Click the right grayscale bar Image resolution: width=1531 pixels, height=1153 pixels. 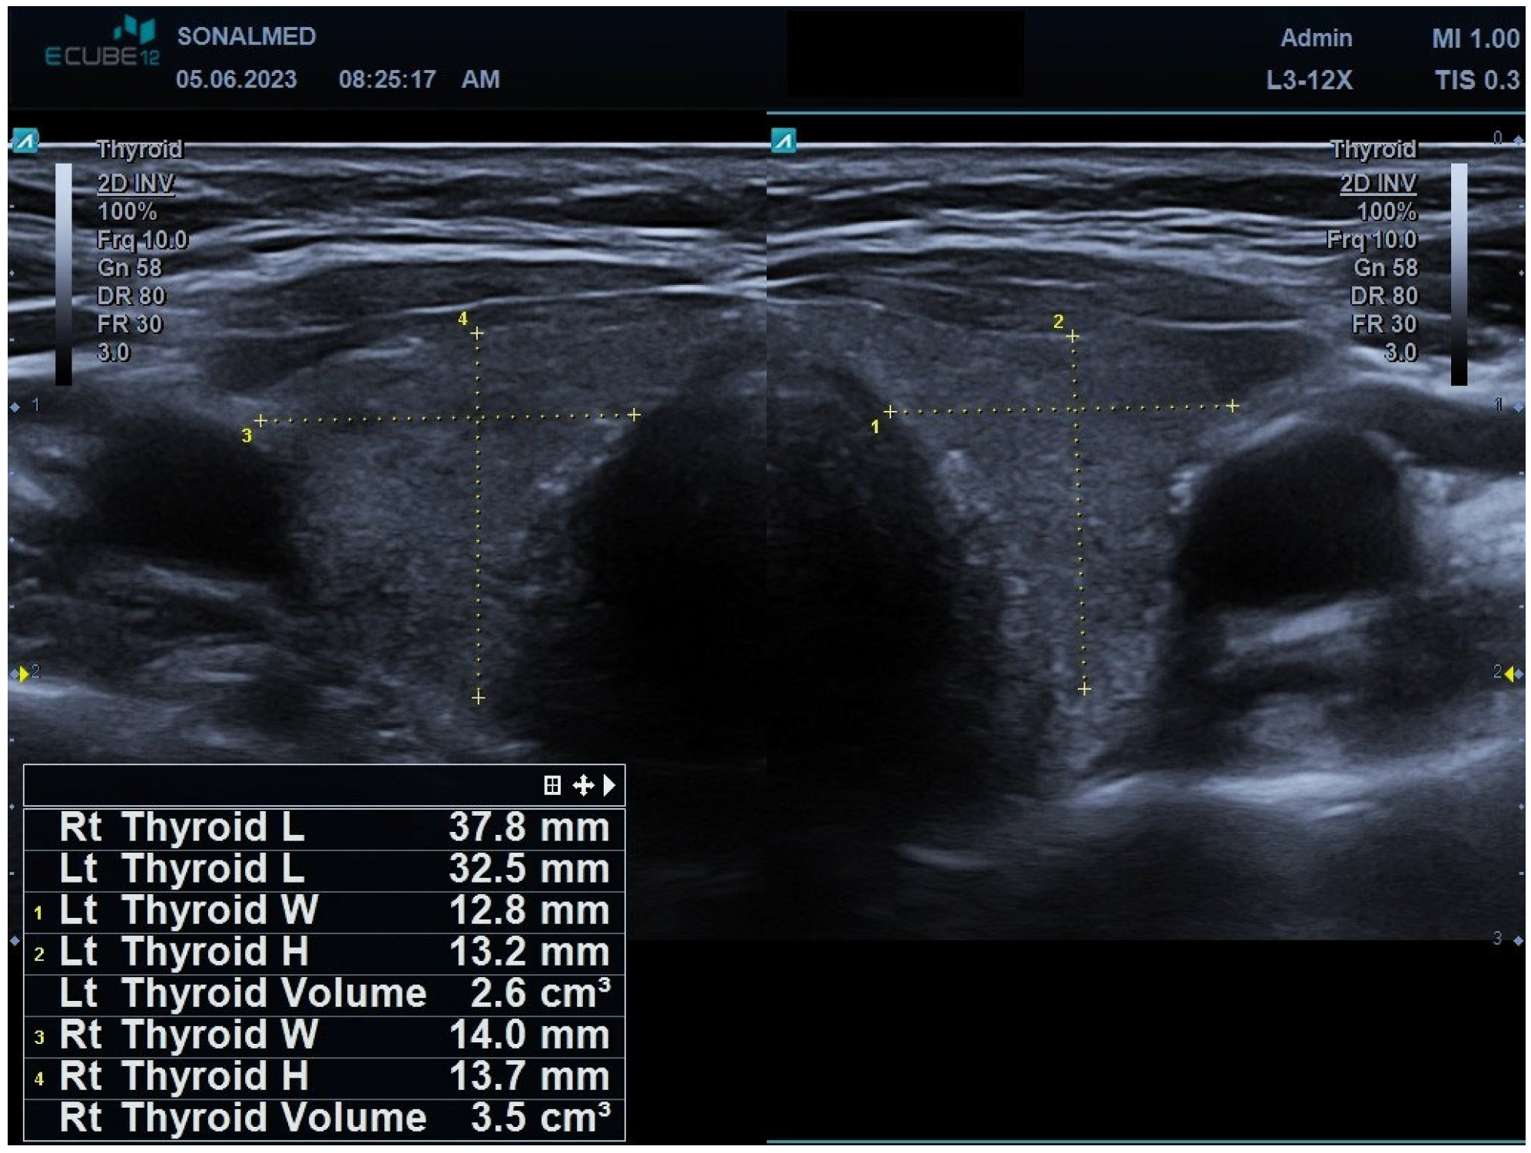point(1458,273)
